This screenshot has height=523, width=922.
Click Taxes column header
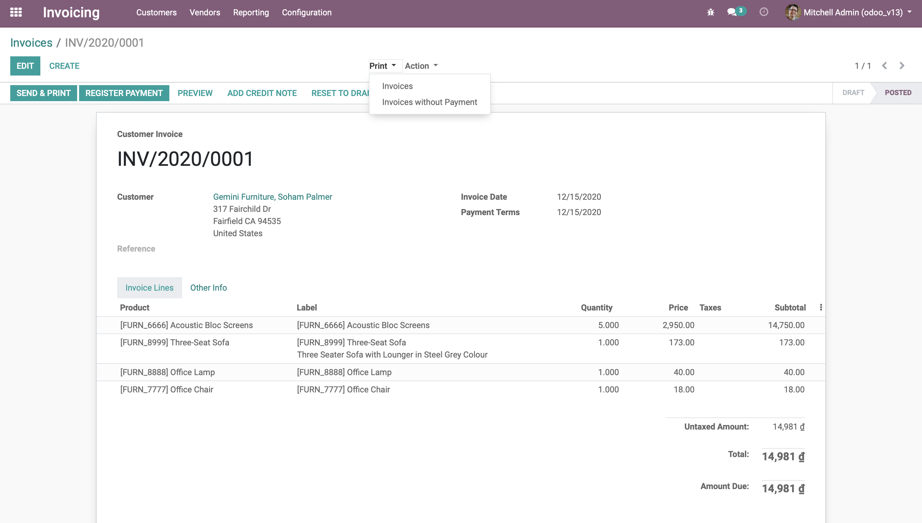[710, 308]
